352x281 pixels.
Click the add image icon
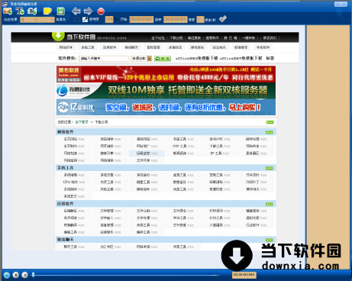[8, 11]
